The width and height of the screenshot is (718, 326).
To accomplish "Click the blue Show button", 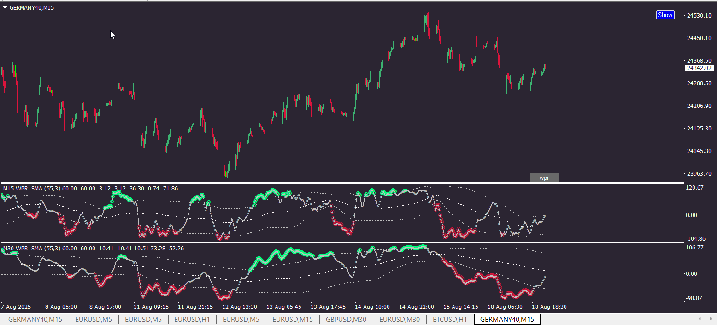I will click(x=665, y=15).
